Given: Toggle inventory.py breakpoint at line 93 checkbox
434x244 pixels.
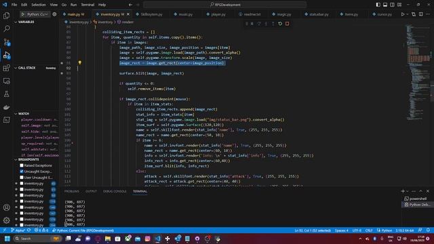Looking at the screenshot, I should point(22,195).
